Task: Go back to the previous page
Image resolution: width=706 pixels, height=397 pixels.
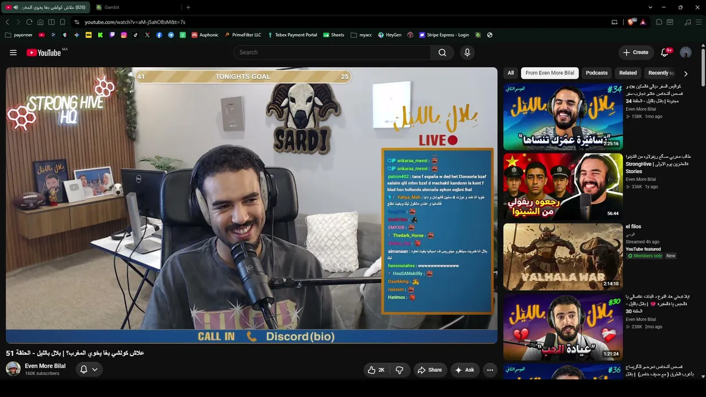Action: click(7, 22)
